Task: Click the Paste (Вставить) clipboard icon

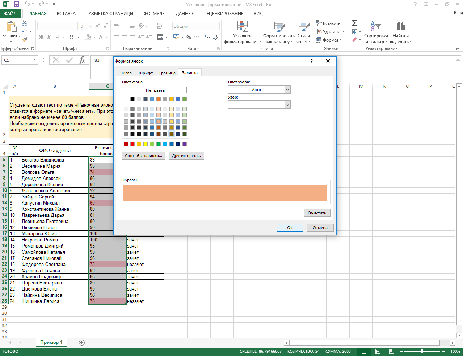Action: tap(11, 27)
